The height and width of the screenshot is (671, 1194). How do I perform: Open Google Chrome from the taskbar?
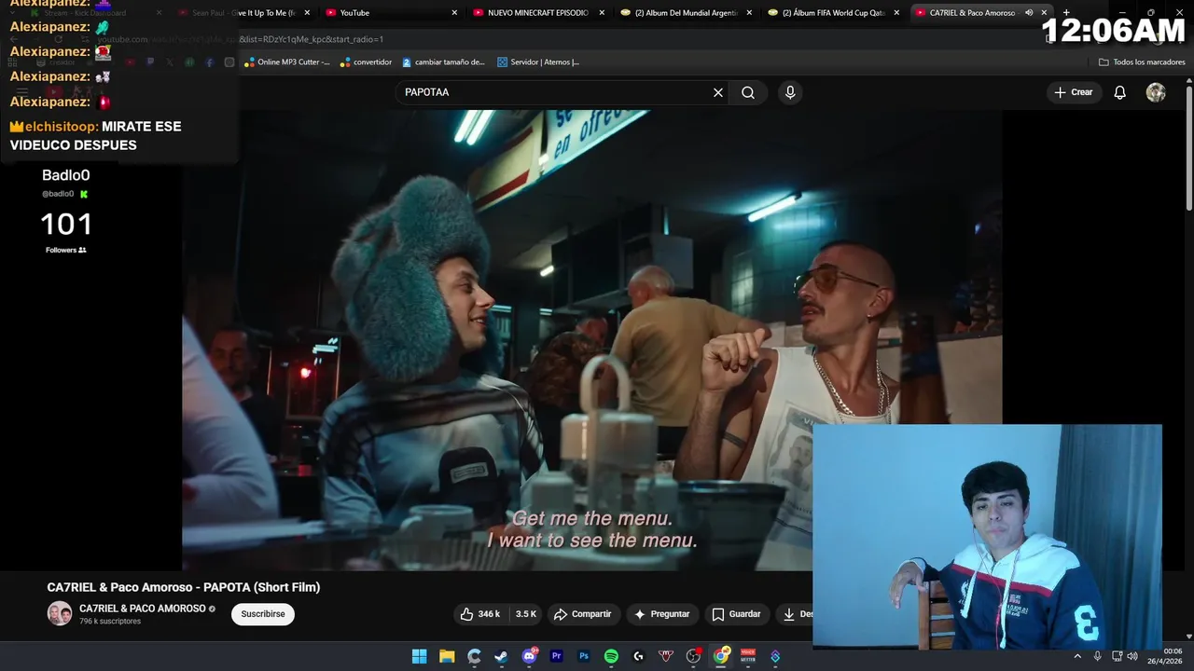(x=721, y=656)
